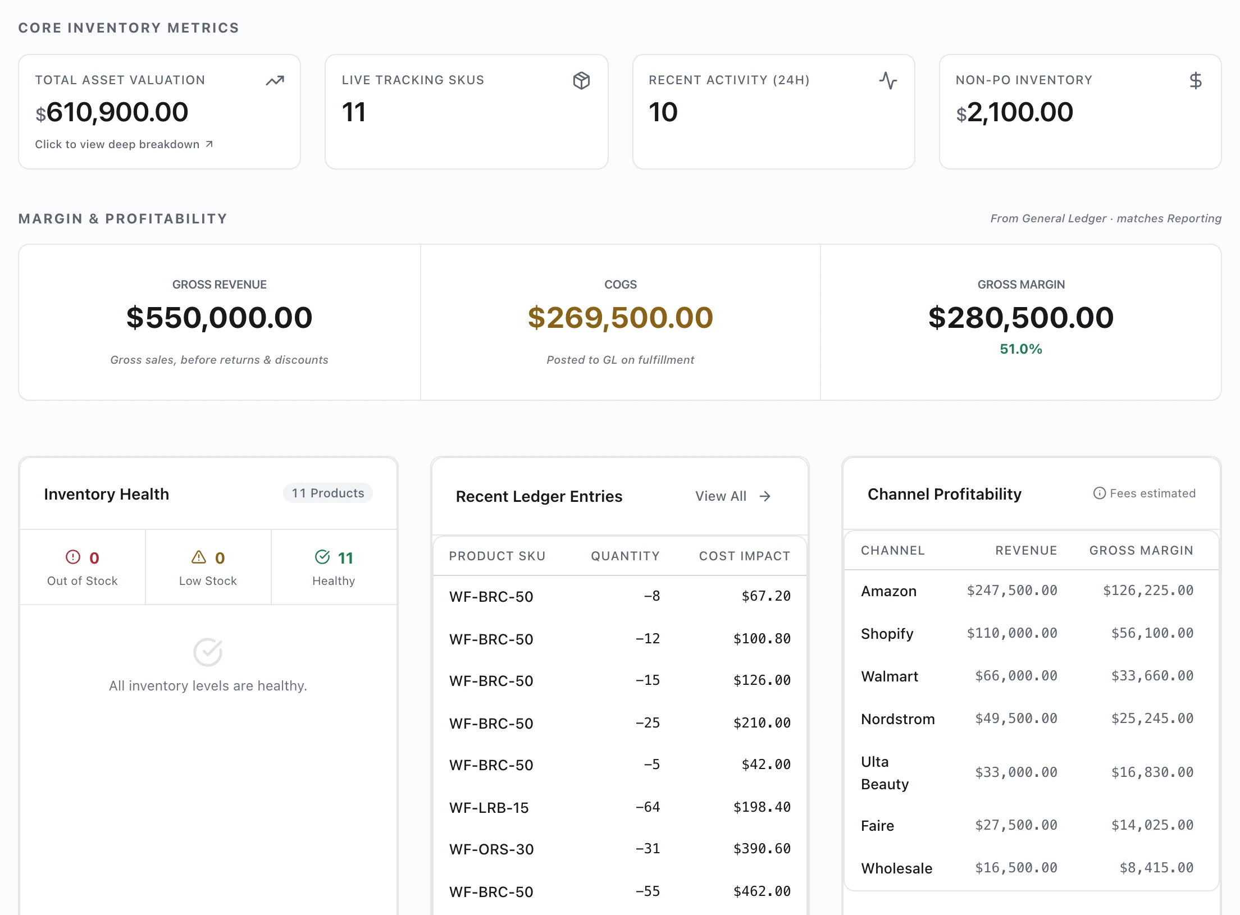Select the Faire channel row
Screen dimensions: 1240x915
coord(1031,825)
